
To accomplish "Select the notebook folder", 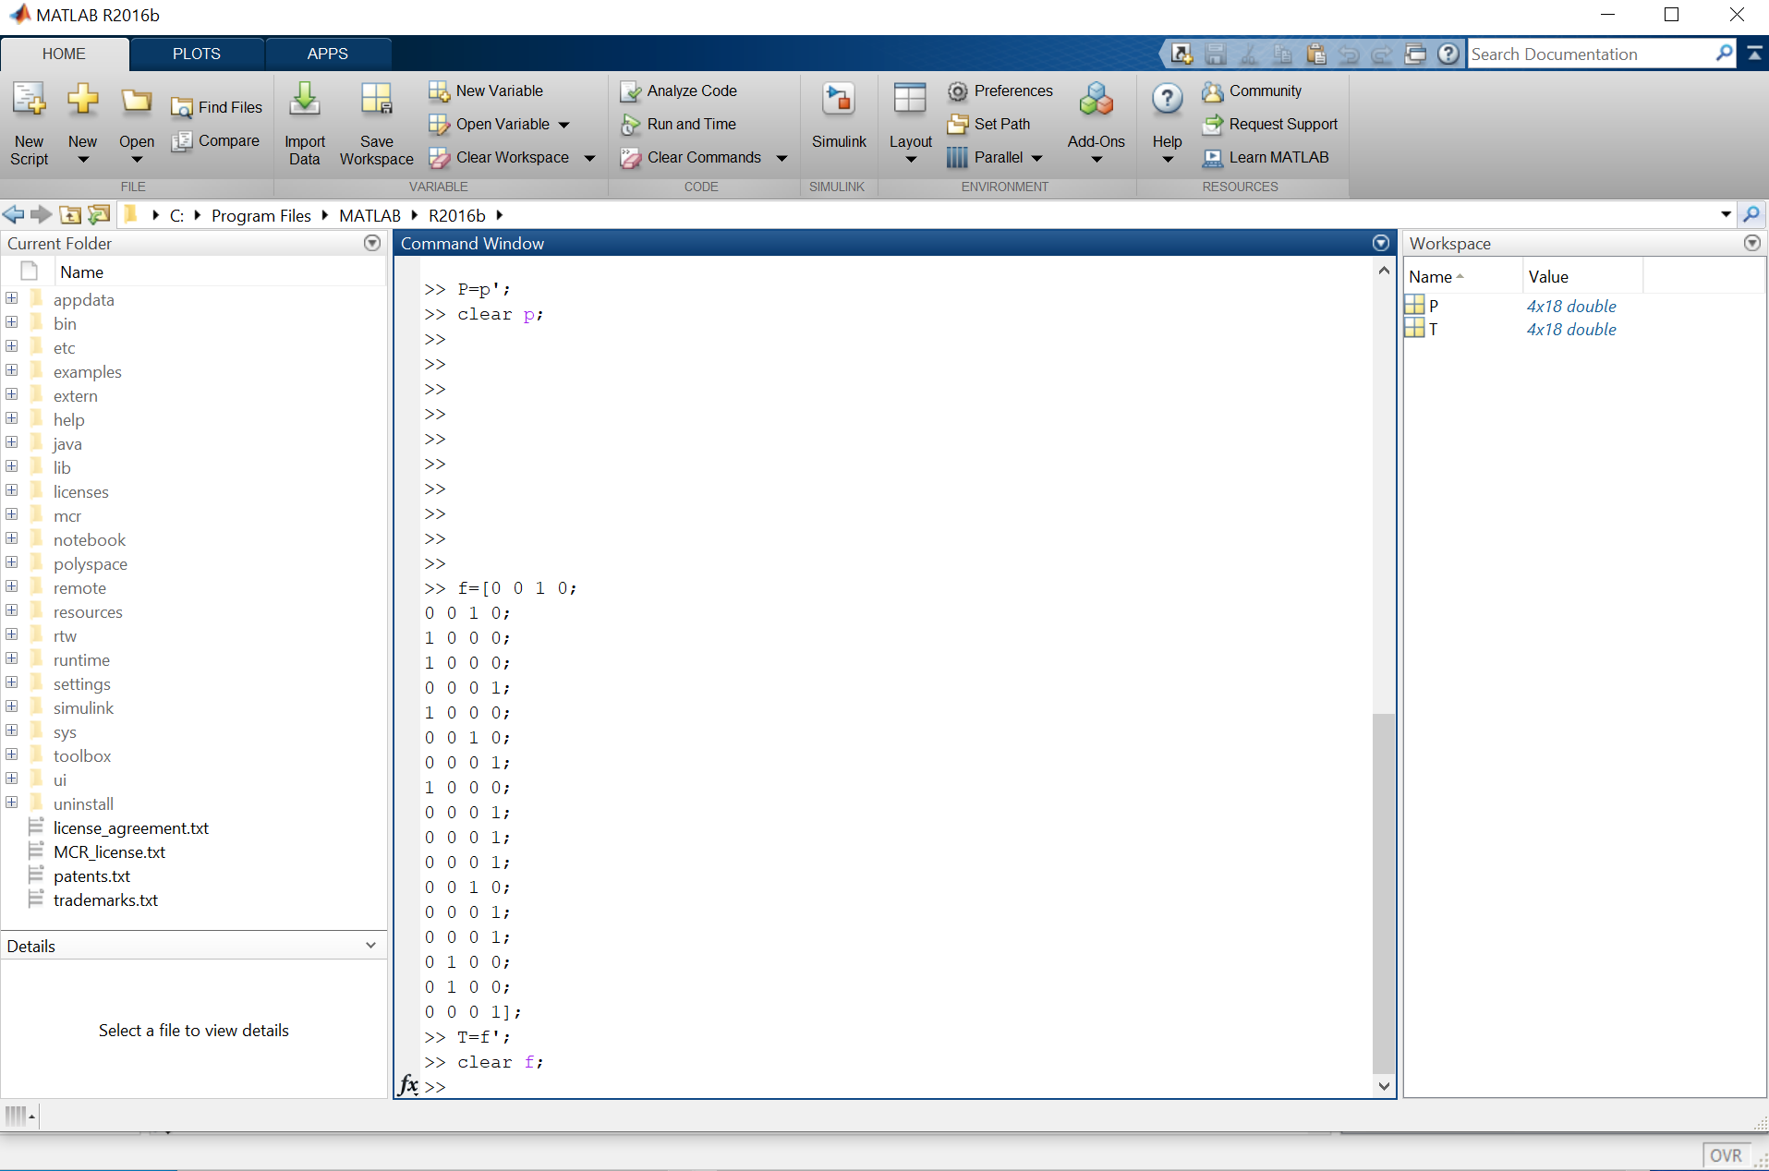I will (89, 540).
